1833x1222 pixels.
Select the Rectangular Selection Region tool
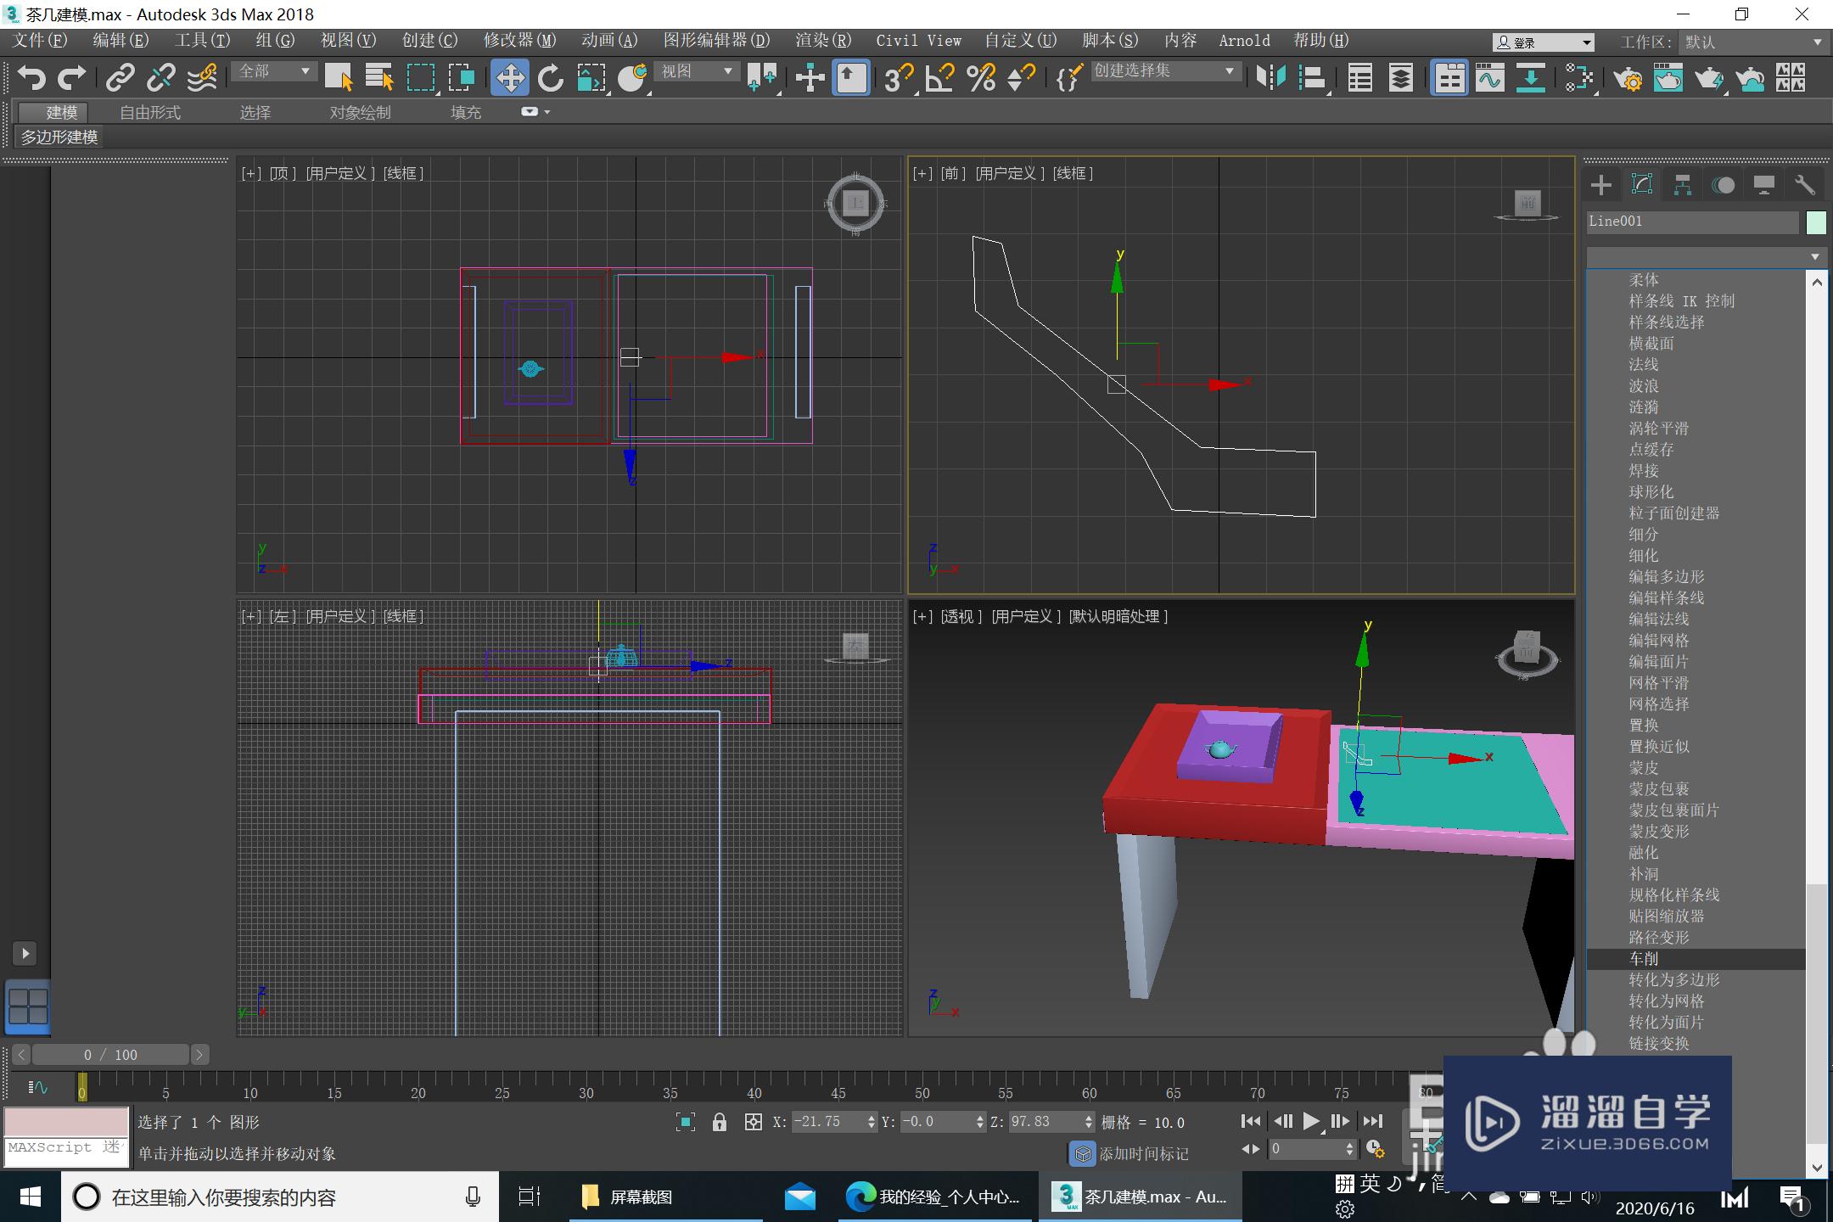point(421,78)
